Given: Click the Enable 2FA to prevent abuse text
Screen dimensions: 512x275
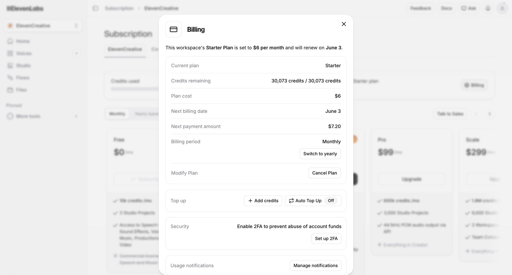Looking at the screenshot, I should click(289, 226).
